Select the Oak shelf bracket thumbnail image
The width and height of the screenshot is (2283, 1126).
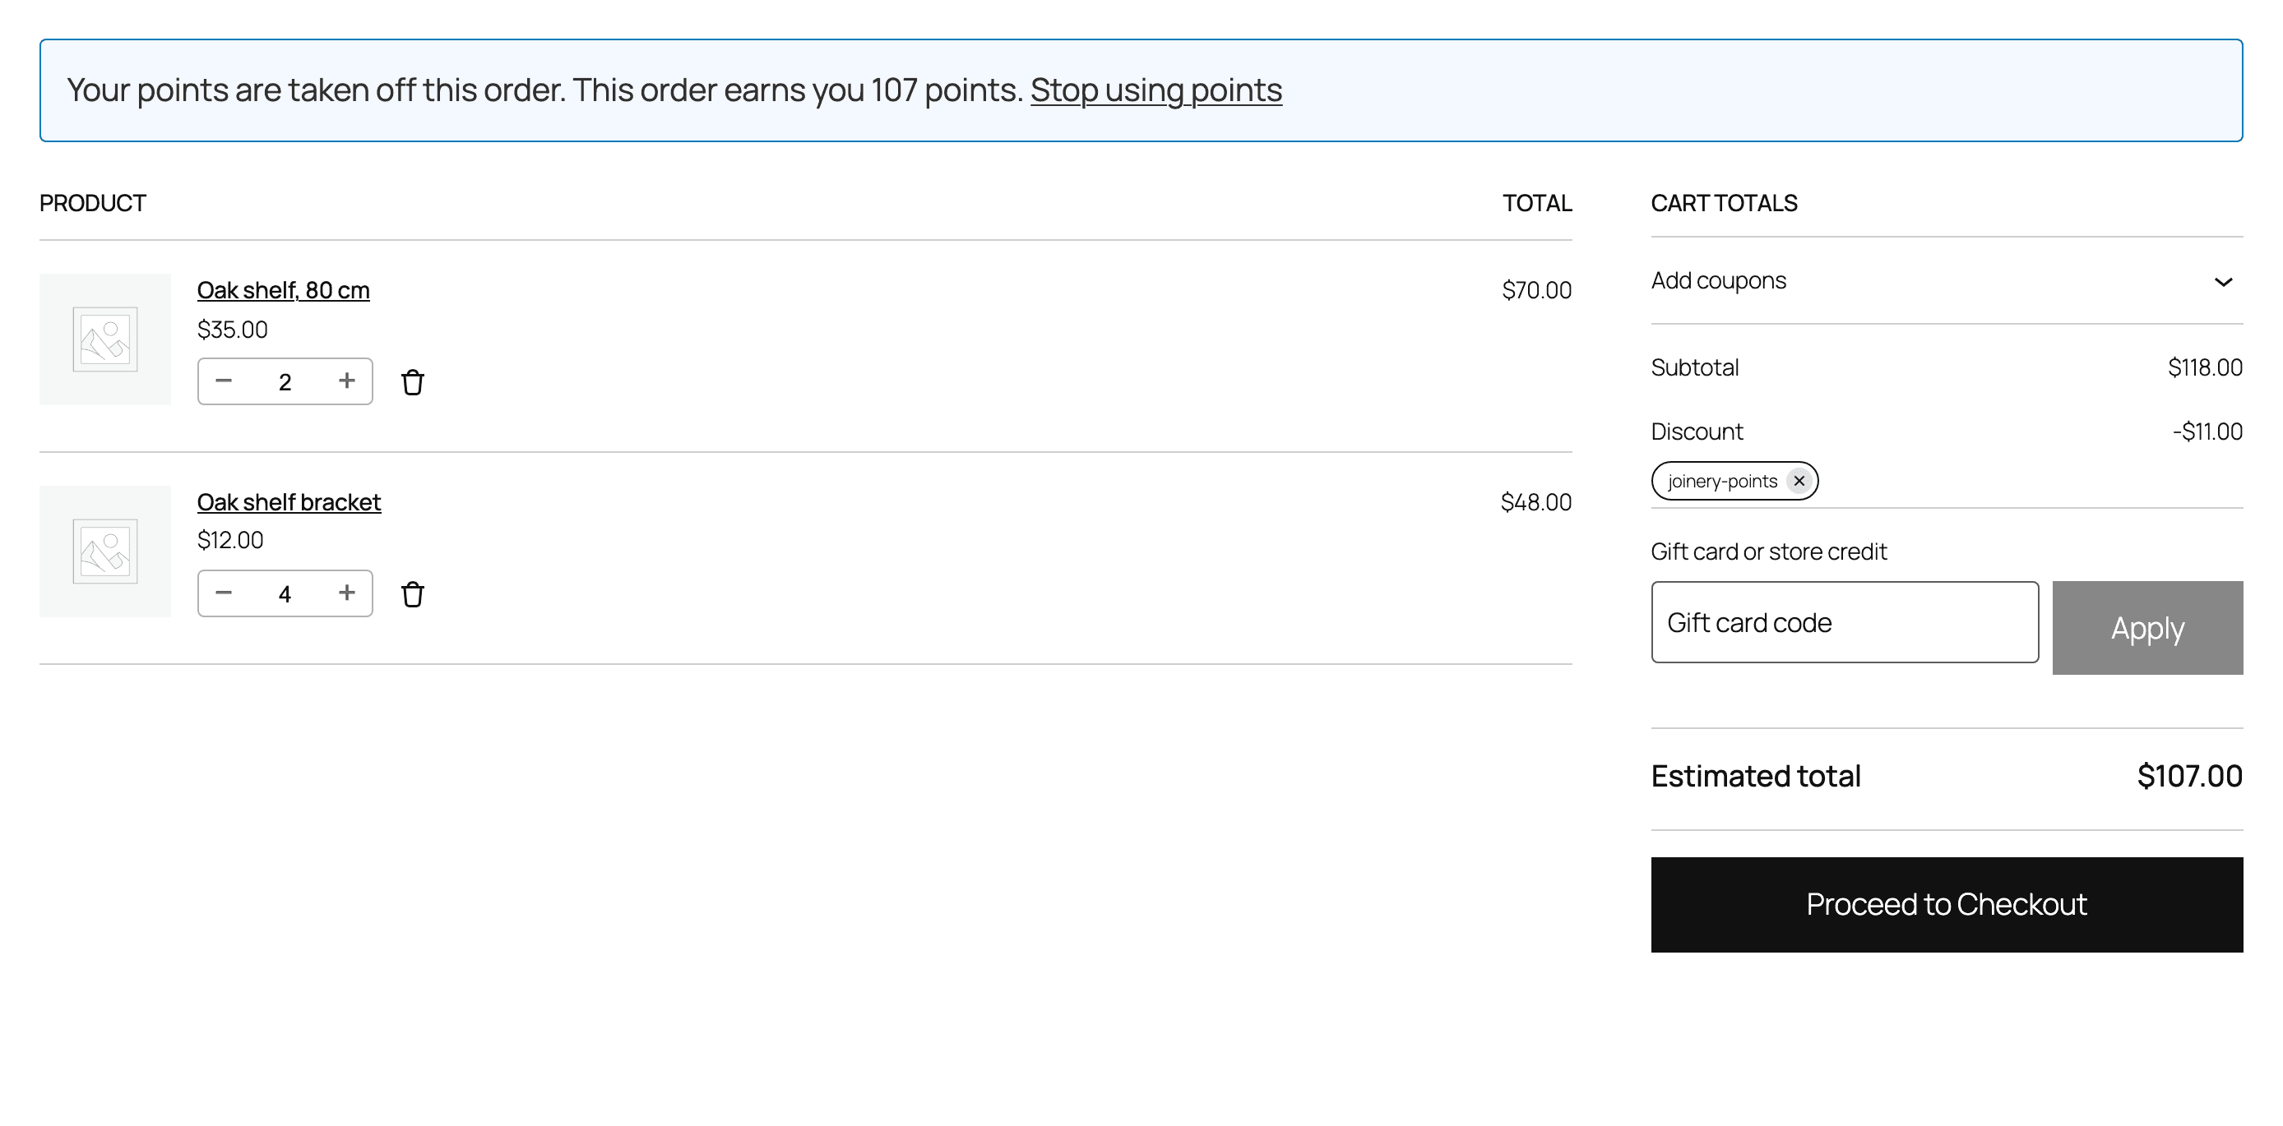pos(104,551)
